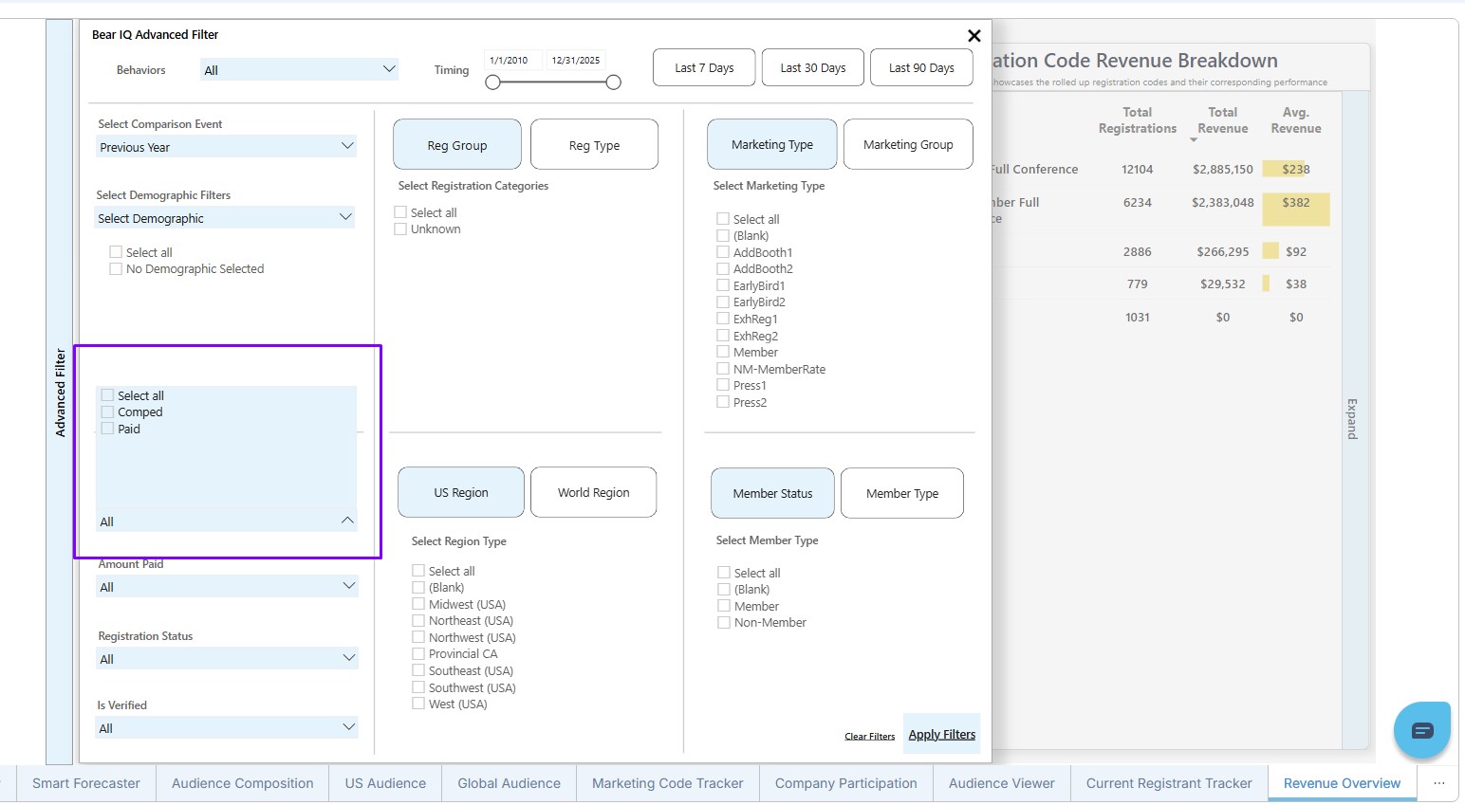Check the Comped checkbox
The height and width of the screenshot is (805, 1465).
[x=108, y=412]
